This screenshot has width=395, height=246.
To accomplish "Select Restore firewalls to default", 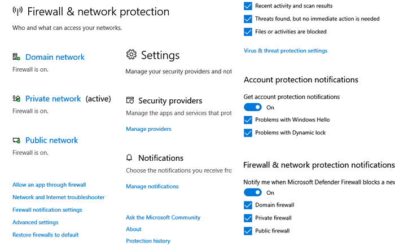I will click(x=46, y=235).
